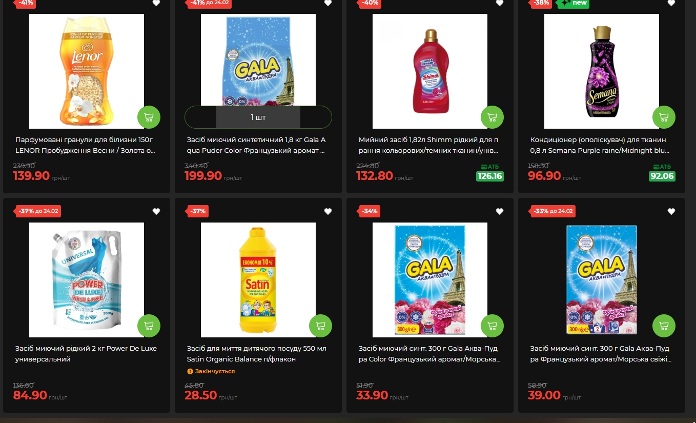Open Satin Organic Balance product title link

256,354
